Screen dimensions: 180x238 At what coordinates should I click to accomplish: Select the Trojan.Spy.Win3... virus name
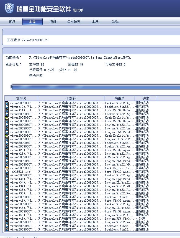point(119,179)
